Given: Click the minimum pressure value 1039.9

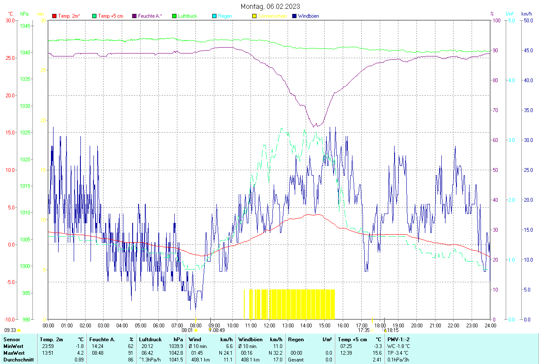Looking at the screenshot, I should click(x=176, y=346).
